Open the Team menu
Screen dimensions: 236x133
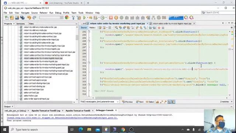74,13
